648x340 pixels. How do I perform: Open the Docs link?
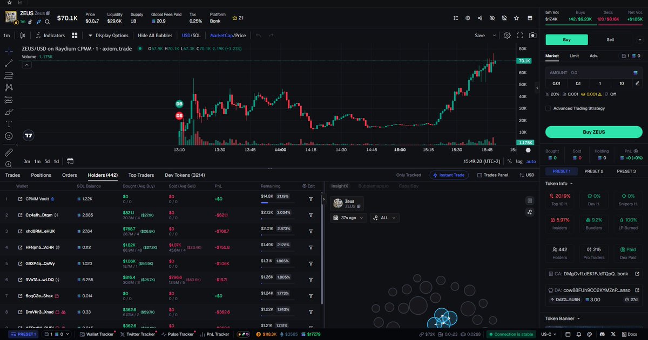click(629, 334)
